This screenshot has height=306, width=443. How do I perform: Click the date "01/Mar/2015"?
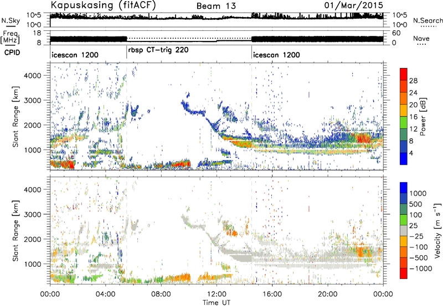coord(354,5)
